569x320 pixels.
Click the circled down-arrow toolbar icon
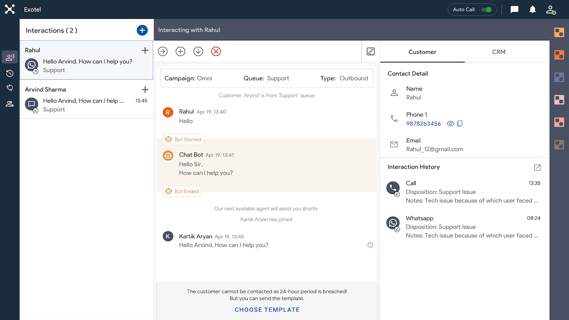(198, 52)
